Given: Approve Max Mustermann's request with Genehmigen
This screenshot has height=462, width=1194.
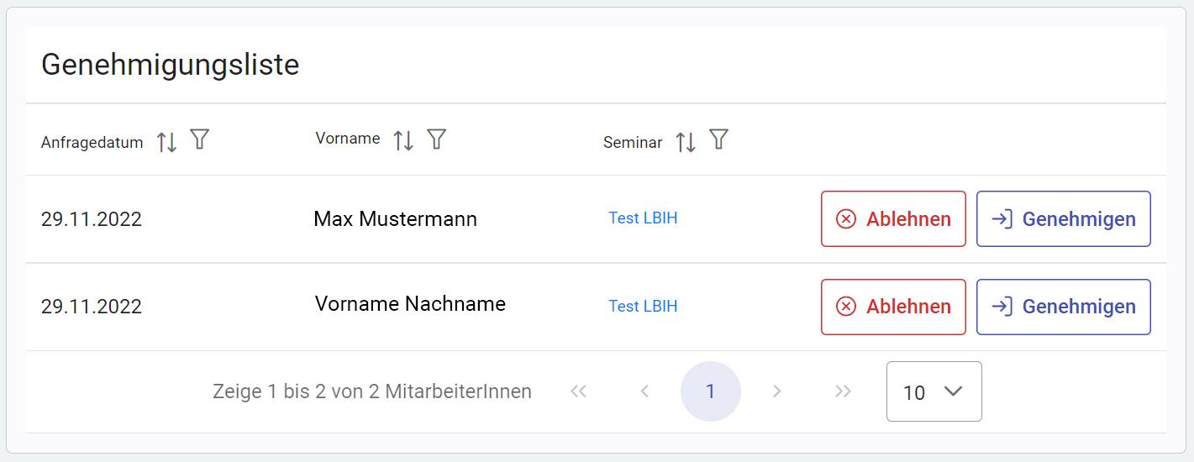Looking at the screenshot, I should [x=1063, y=219].
